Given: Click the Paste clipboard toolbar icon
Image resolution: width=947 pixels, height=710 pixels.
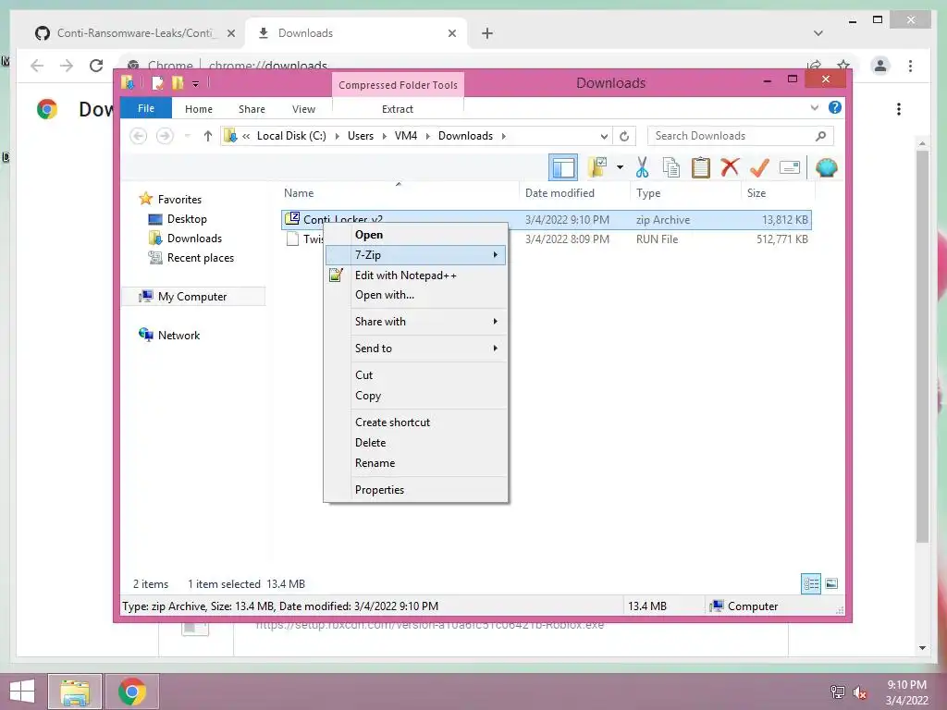Looking at the screenshot, I should [700, 167].
